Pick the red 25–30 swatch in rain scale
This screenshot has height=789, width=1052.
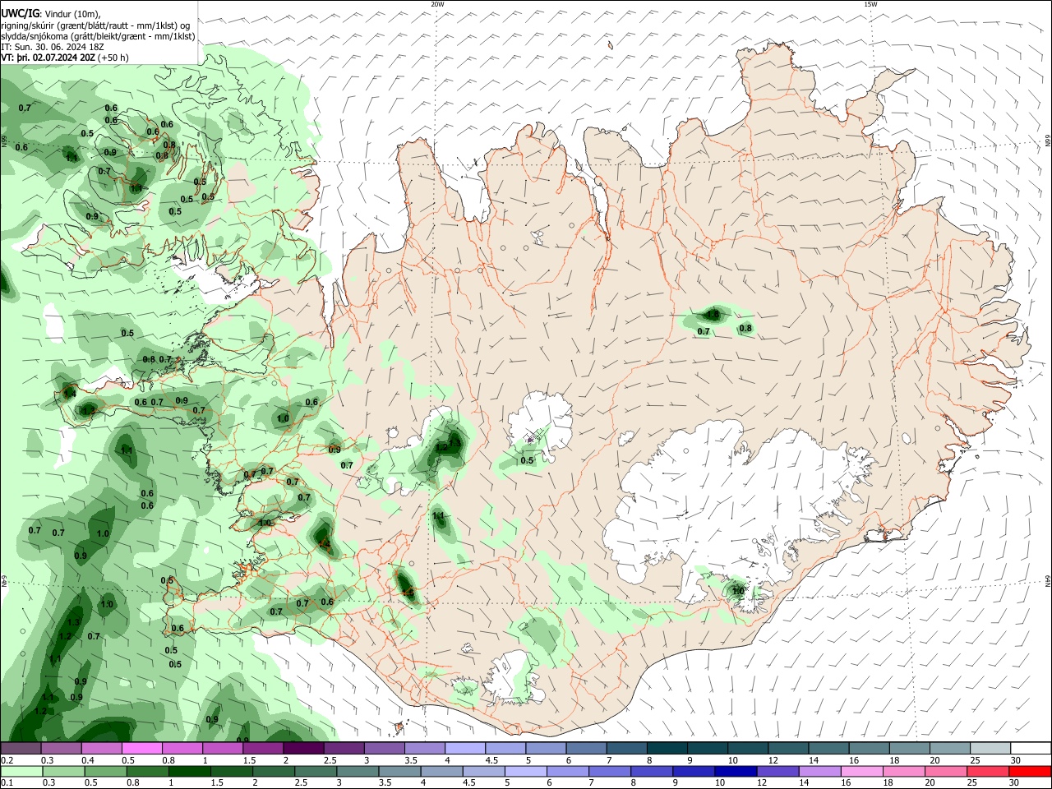tap(1030, 772)
